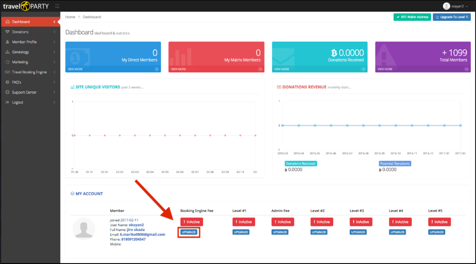Click the FAQ's question icon
The height and width of the screenshot is (264, 476).
[x=7, y=82]
